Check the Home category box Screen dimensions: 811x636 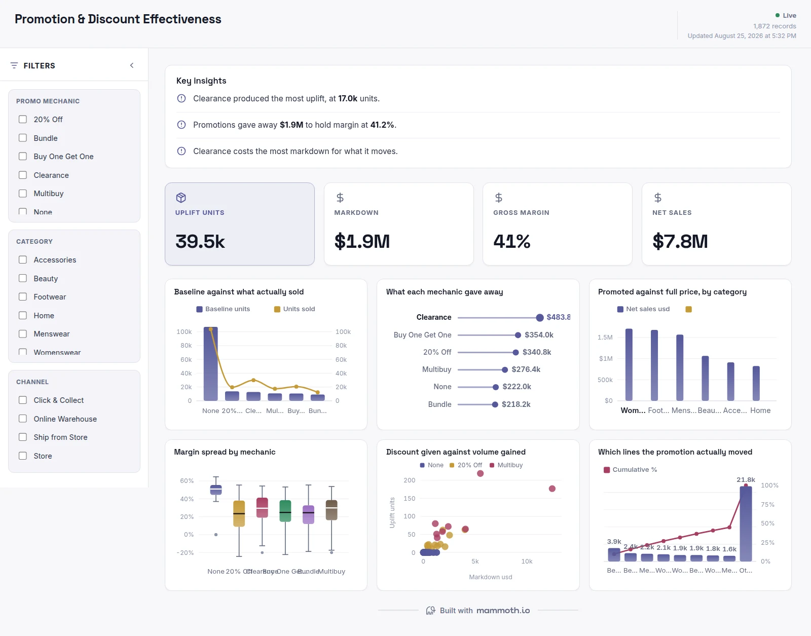point(23,315)
